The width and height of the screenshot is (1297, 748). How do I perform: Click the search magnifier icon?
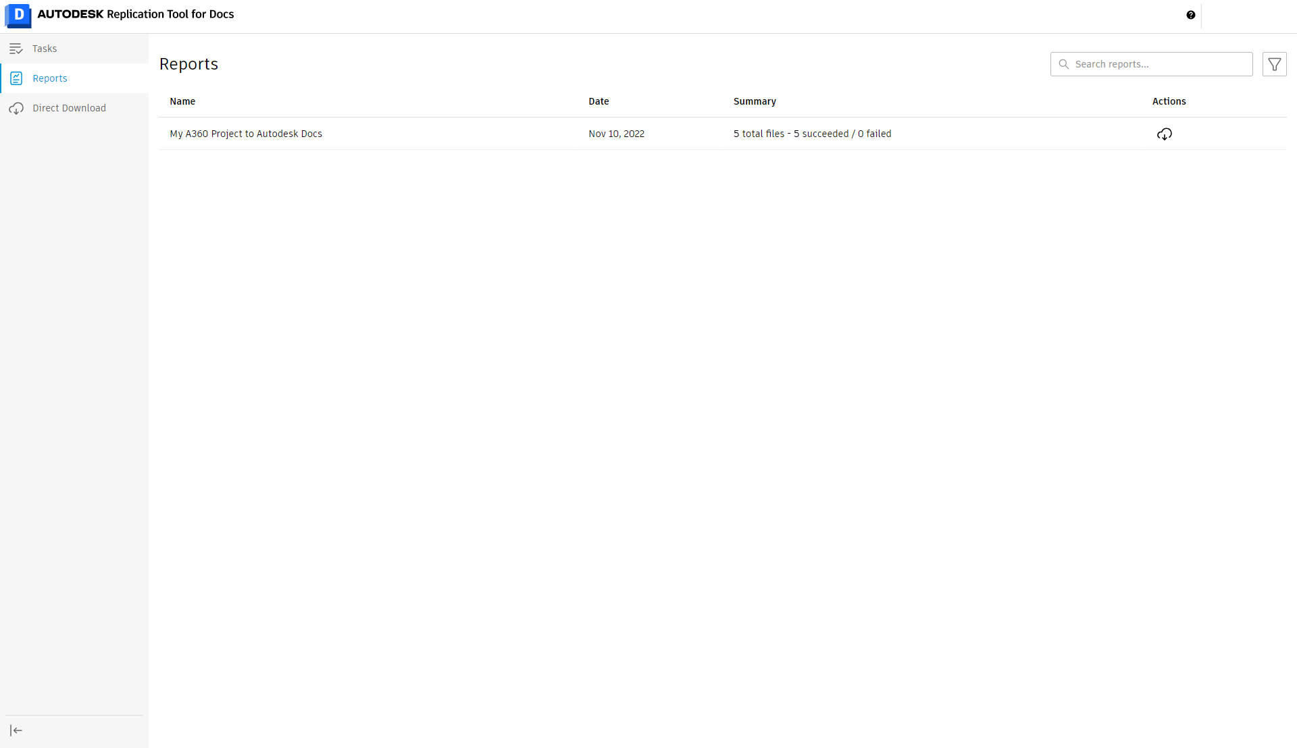[x=1064, y=64]
